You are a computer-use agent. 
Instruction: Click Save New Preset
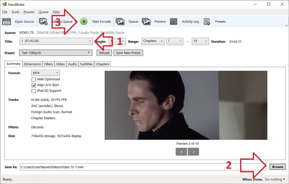click(x=128, y=53)
